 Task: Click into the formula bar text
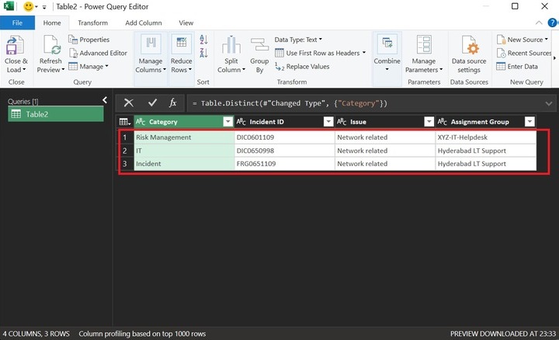[x=290, y=103]
